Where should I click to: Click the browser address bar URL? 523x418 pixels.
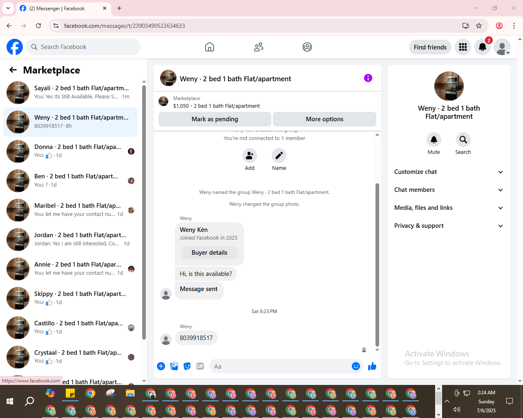pyautogui.click(x=125, y=26)
